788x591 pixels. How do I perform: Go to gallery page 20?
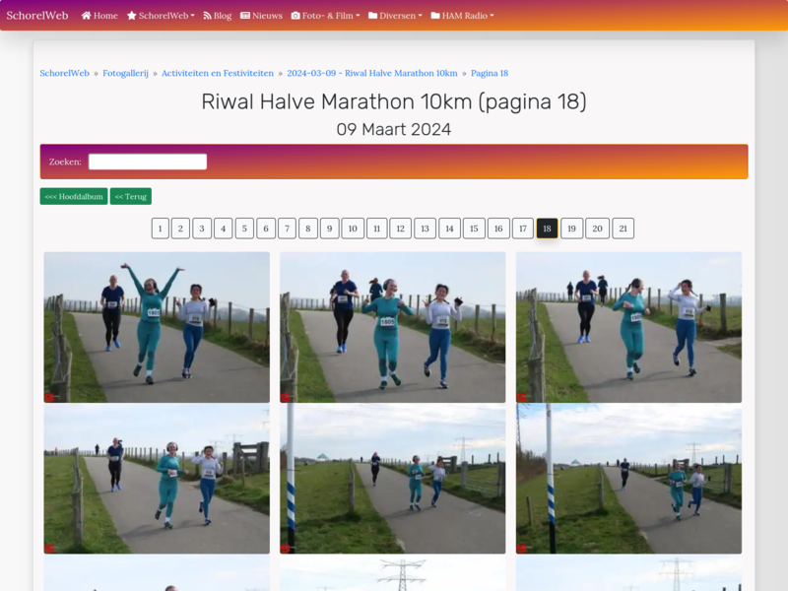pyautogui.click(x=598, y=229)
